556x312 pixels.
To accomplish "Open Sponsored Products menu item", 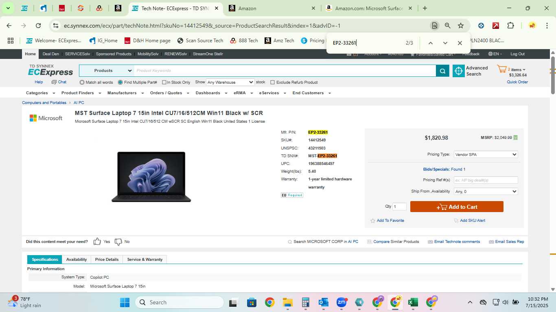I will pos(114,54).
